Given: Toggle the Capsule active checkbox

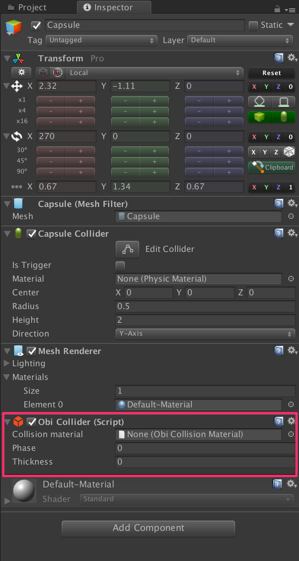Looking at the screenshot, I should pos(35,26).
